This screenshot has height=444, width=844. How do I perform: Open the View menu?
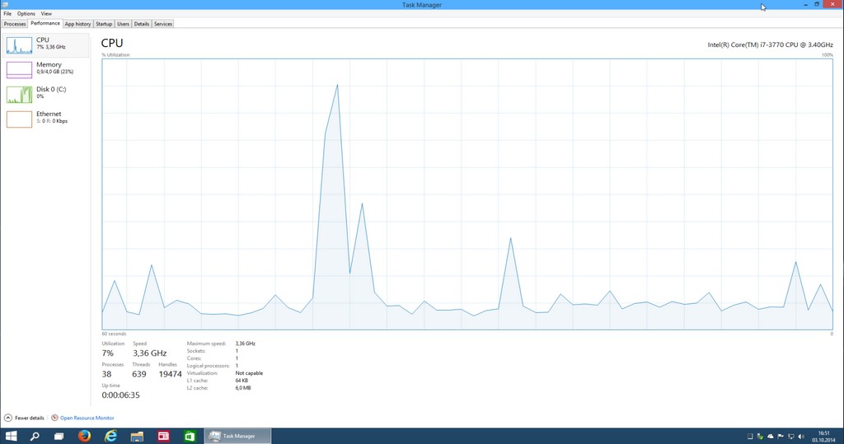coord(46,14)
